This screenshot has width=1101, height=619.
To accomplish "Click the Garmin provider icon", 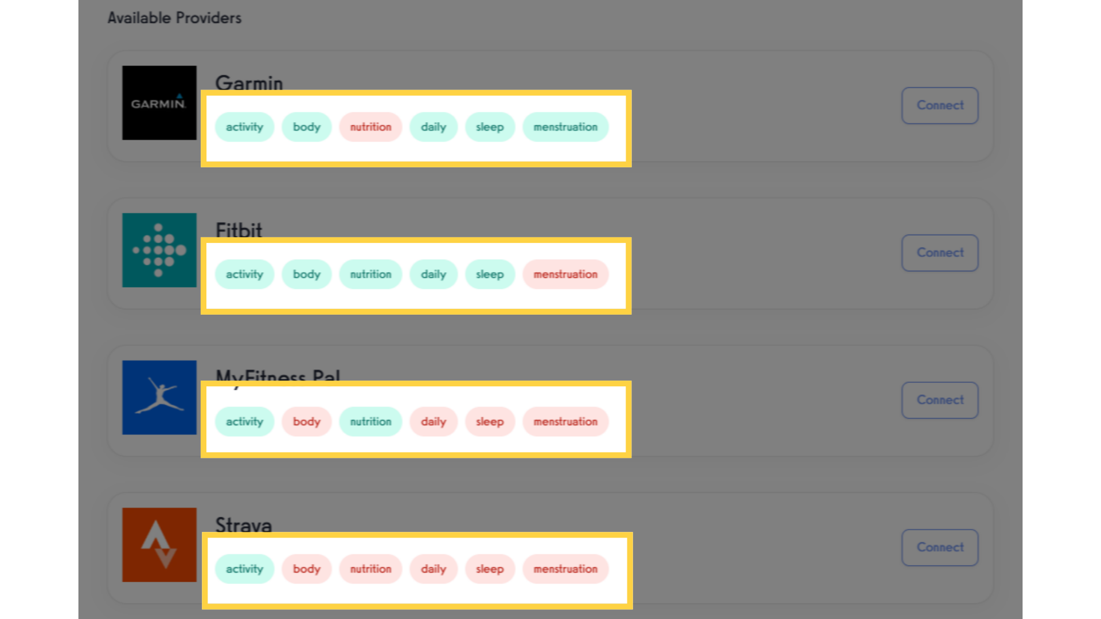I will (x=158, y=103).
